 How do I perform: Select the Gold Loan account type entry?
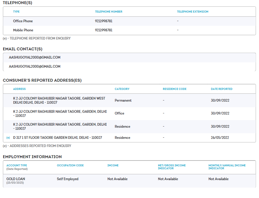coord(16,179)
